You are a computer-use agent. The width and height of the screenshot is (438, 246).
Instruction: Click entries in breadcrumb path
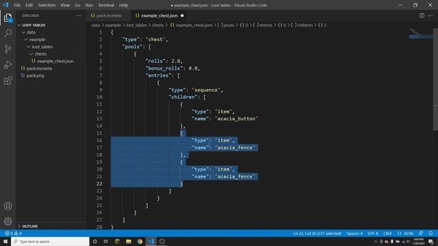point(266,25)
